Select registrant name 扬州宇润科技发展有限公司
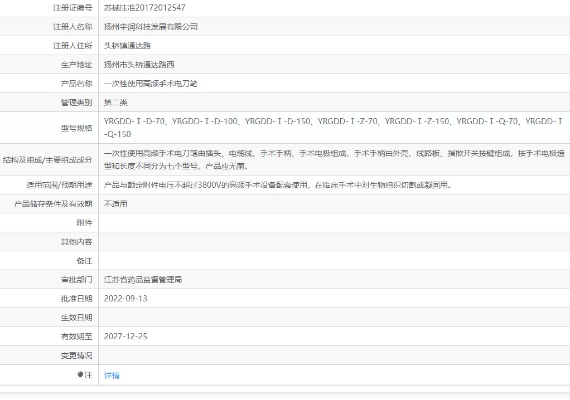570x400 pixels. tap(151, 27)
